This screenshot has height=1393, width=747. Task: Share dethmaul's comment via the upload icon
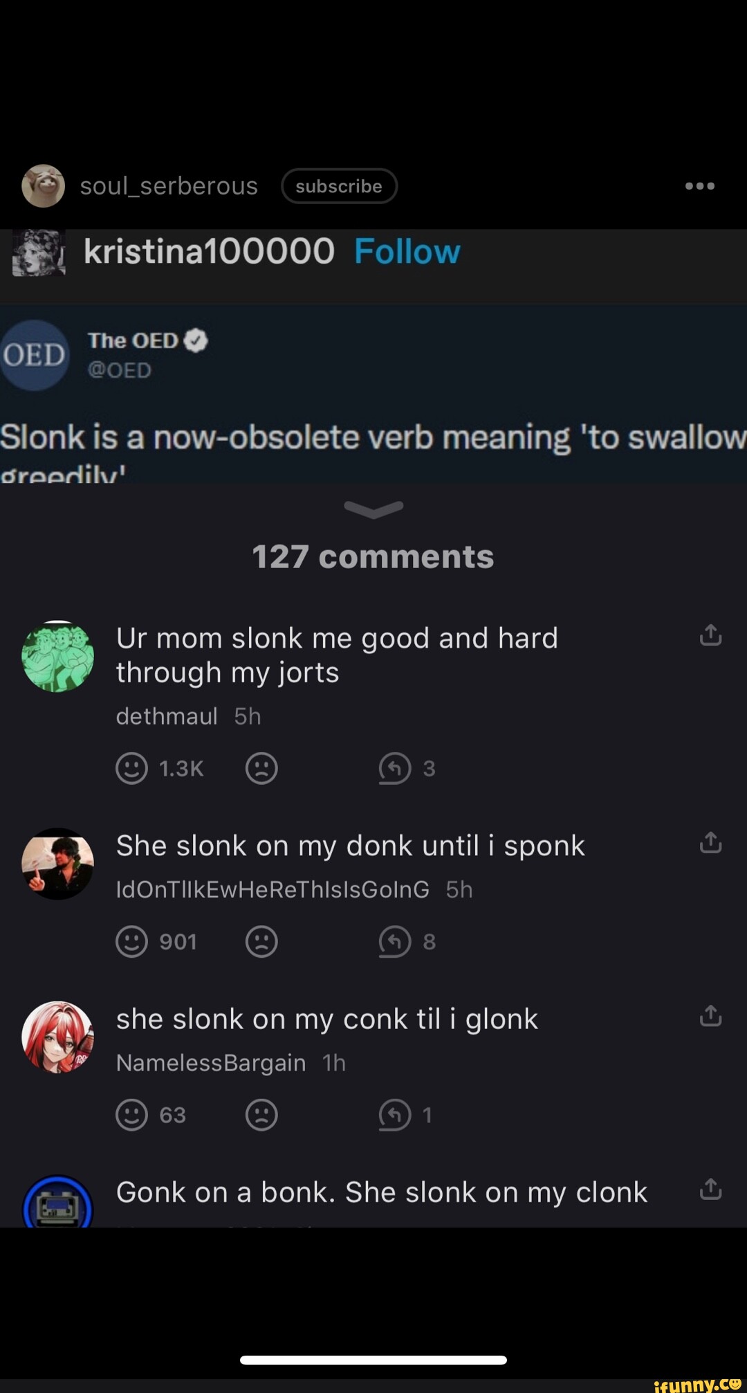click(x=710, y=635)
